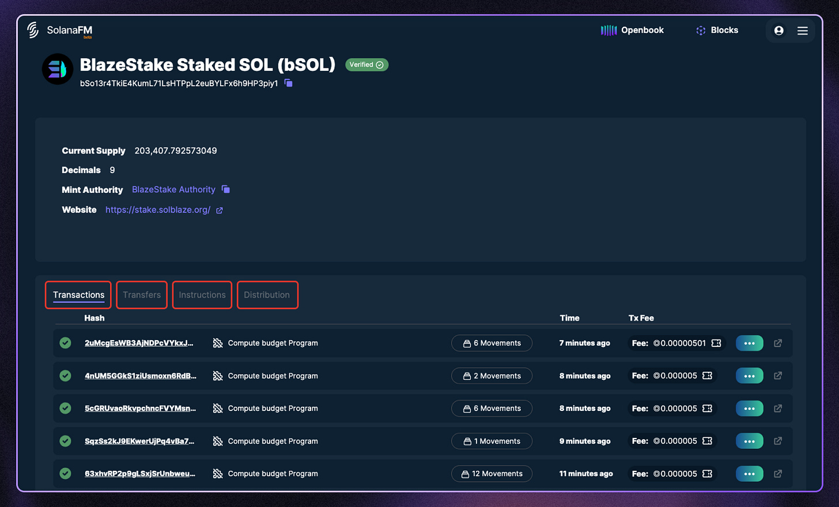This screenshot has width=839, height=507.
Task: Select the Transactions tab
Action: coord(78,295)
